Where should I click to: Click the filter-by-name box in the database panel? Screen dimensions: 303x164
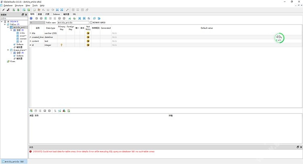(14, 18)
